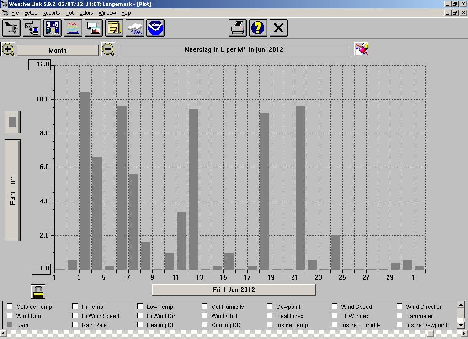The height and width of the screenshot is (339, 468).
Task: Tick the Heat Index checkbox
Action: [x=270, y=315]
